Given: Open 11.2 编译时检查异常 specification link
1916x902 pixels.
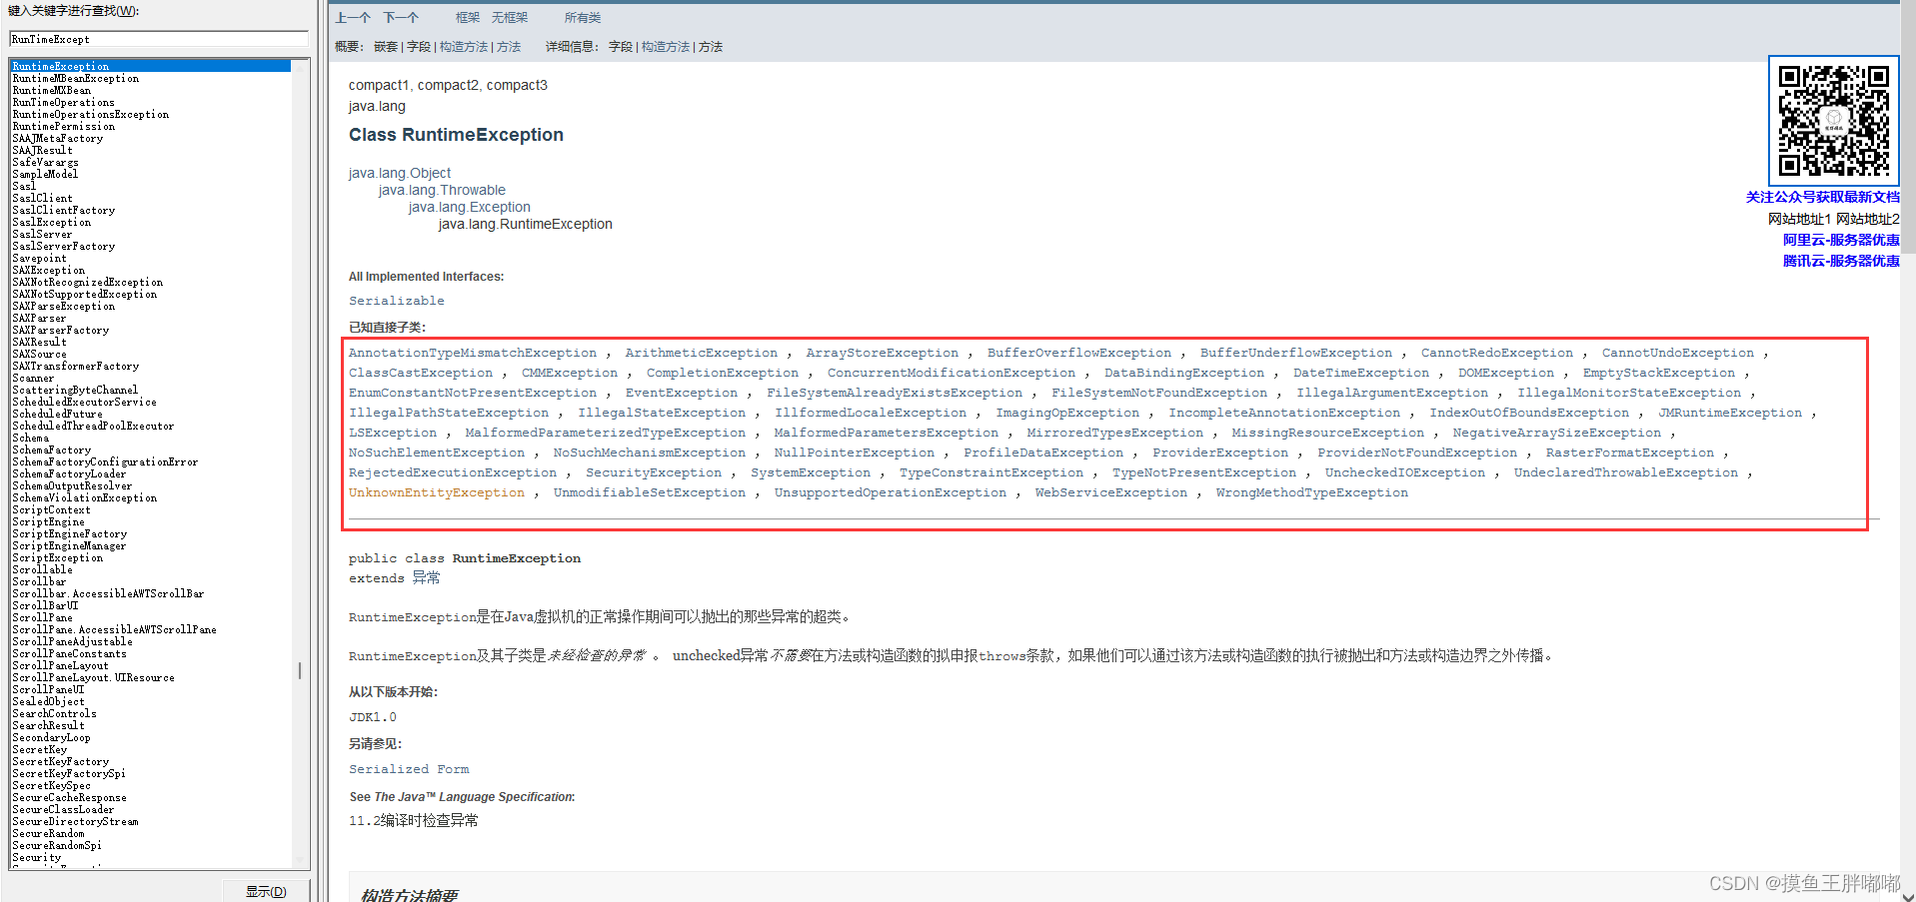Looking at the screenshot, I should (414, 820).
